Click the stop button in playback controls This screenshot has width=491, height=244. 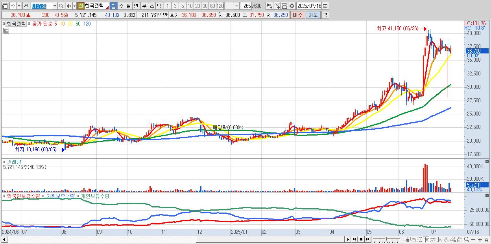pos(361,239)
